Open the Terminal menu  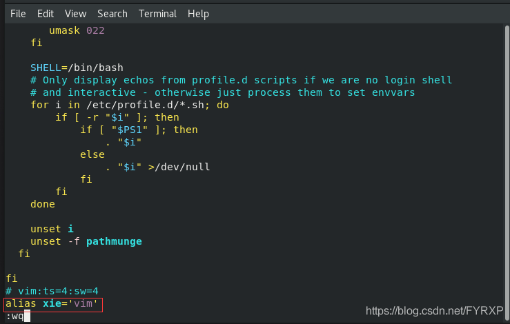tap(157, 14)
